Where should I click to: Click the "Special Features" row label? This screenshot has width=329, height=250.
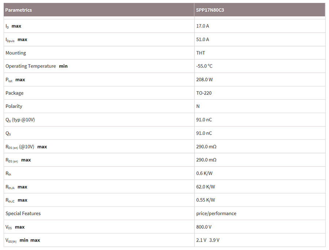pos(23,213)
